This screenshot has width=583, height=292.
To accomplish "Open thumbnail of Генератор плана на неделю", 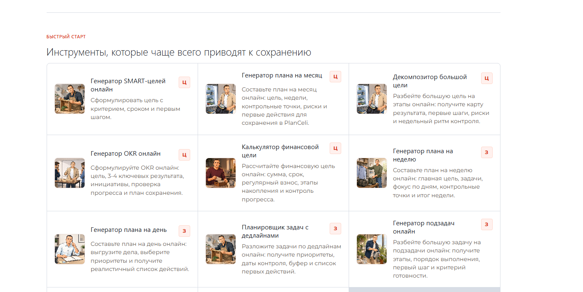I will [372, 173].
